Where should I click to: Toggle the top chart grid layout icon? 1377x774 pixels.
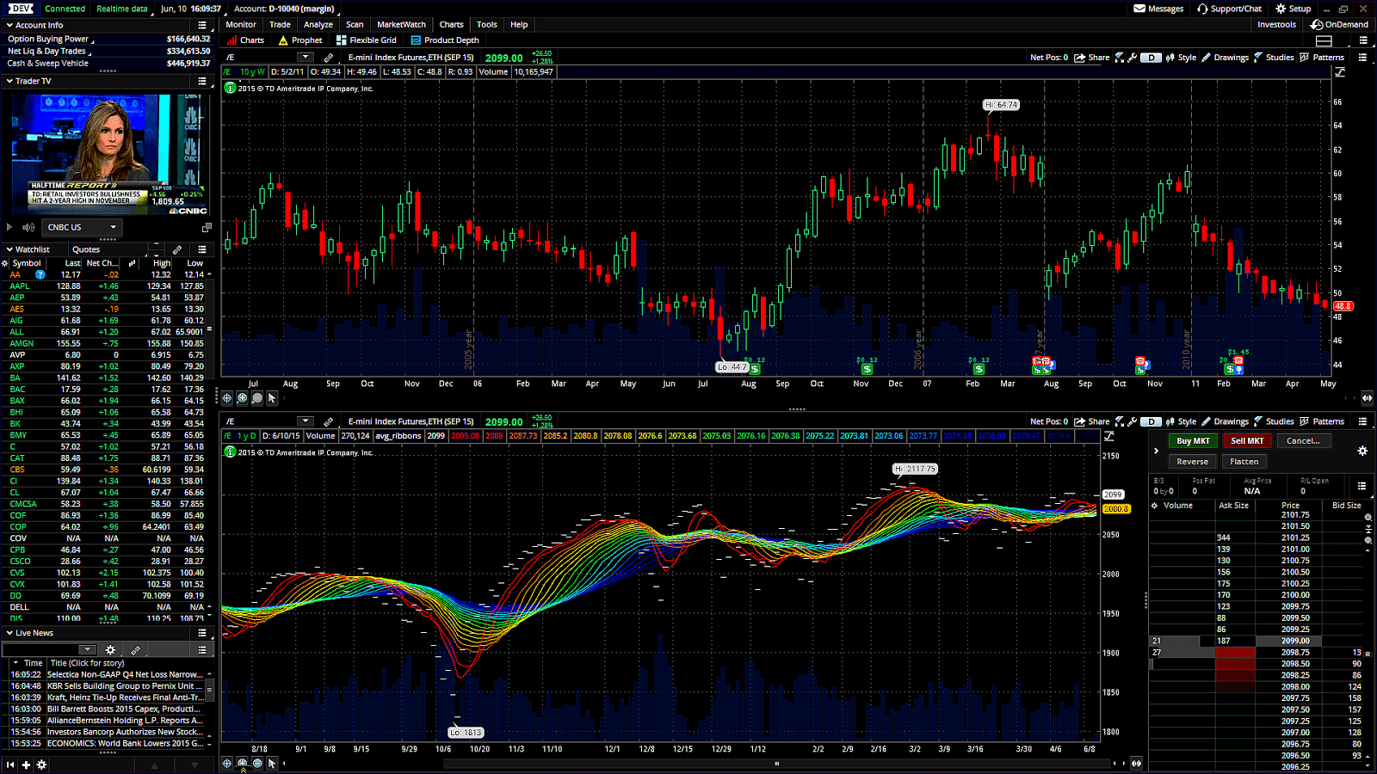coord(1324,40)
